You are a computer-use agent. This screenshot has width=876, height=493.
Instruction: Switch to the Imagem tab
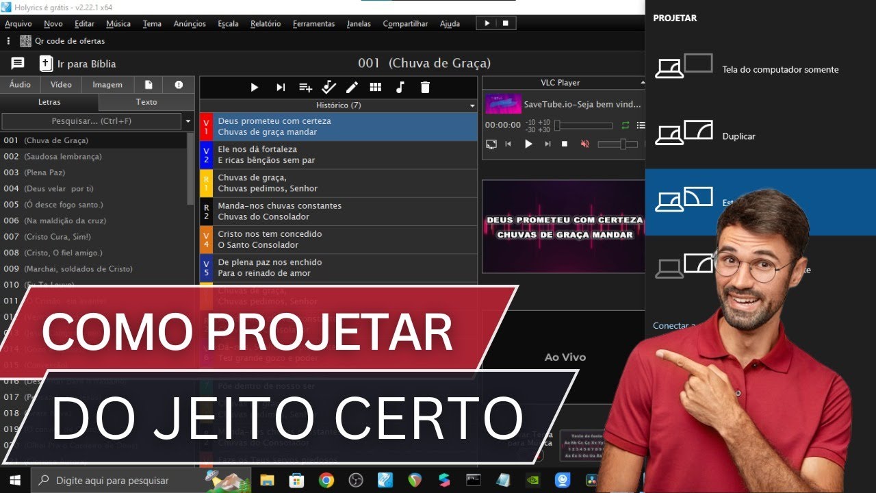[x=107, y=85]
